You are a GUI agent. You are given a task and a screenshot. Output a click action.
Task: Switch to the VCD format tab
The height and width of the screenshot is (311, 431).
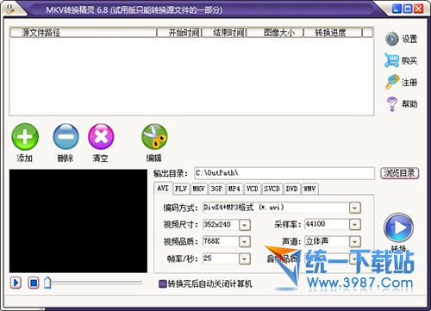pyautogui.click(x=253, y=189)
